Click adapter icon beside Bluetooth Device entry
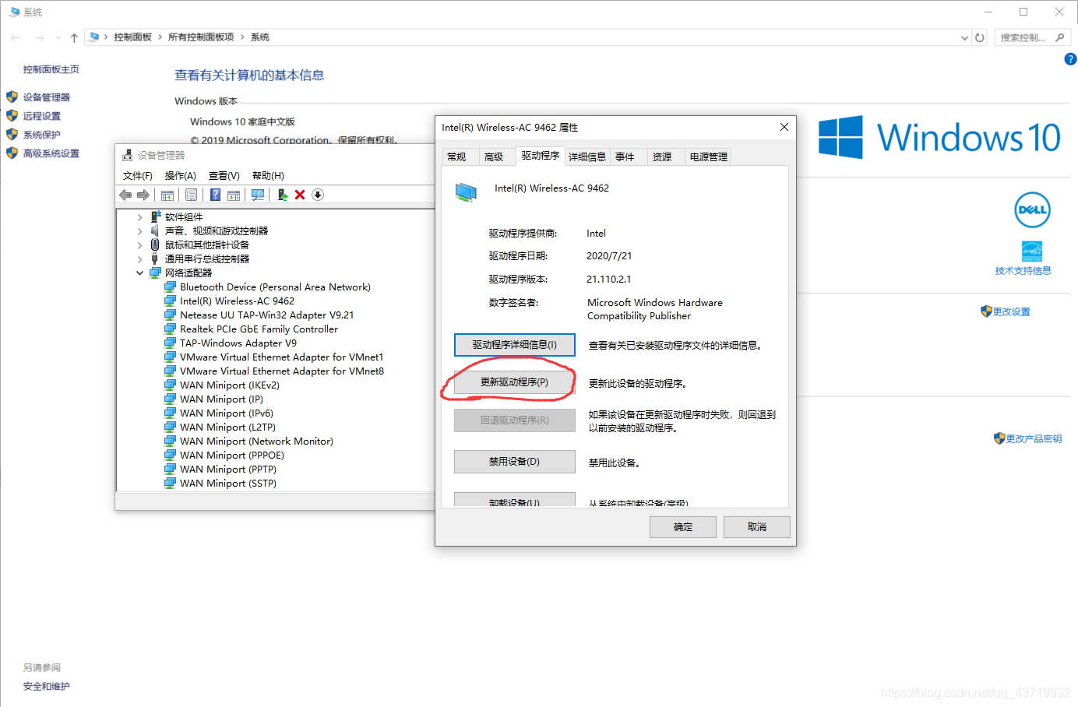This screenshot has height=707, width=1078. (x=170, y=287)
